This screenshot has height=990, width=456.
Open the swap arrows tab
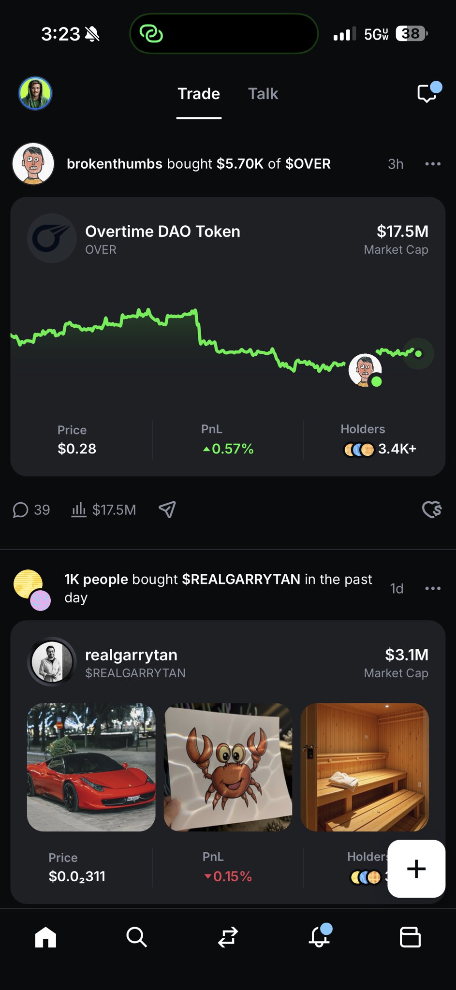point(228,937)
